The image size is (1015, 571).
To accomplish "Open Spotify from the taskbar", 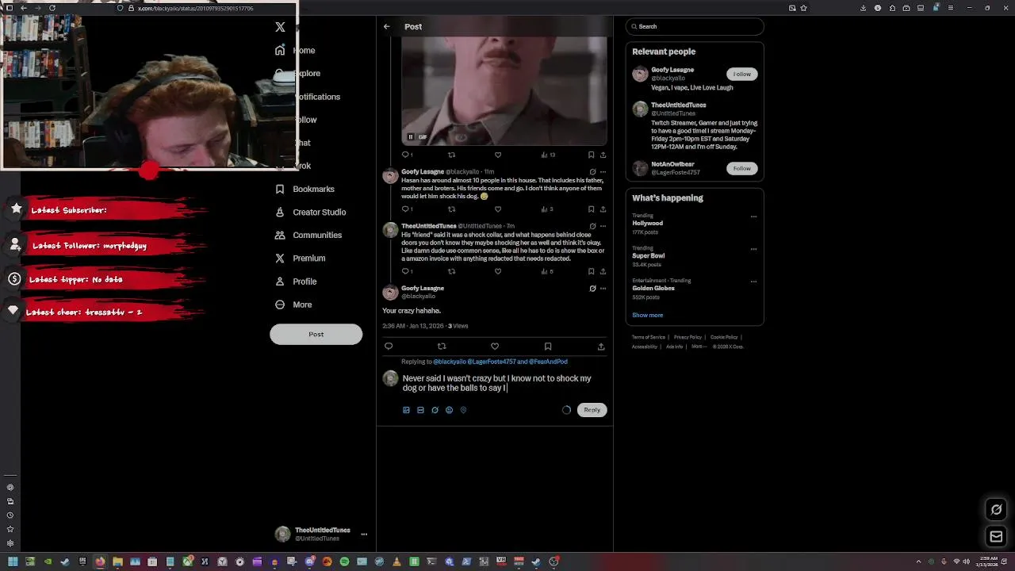I will point(344,561).
